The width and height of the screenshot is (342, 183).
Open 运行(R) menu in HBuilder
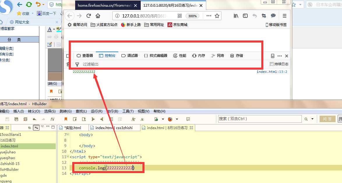tap(97, 111)
